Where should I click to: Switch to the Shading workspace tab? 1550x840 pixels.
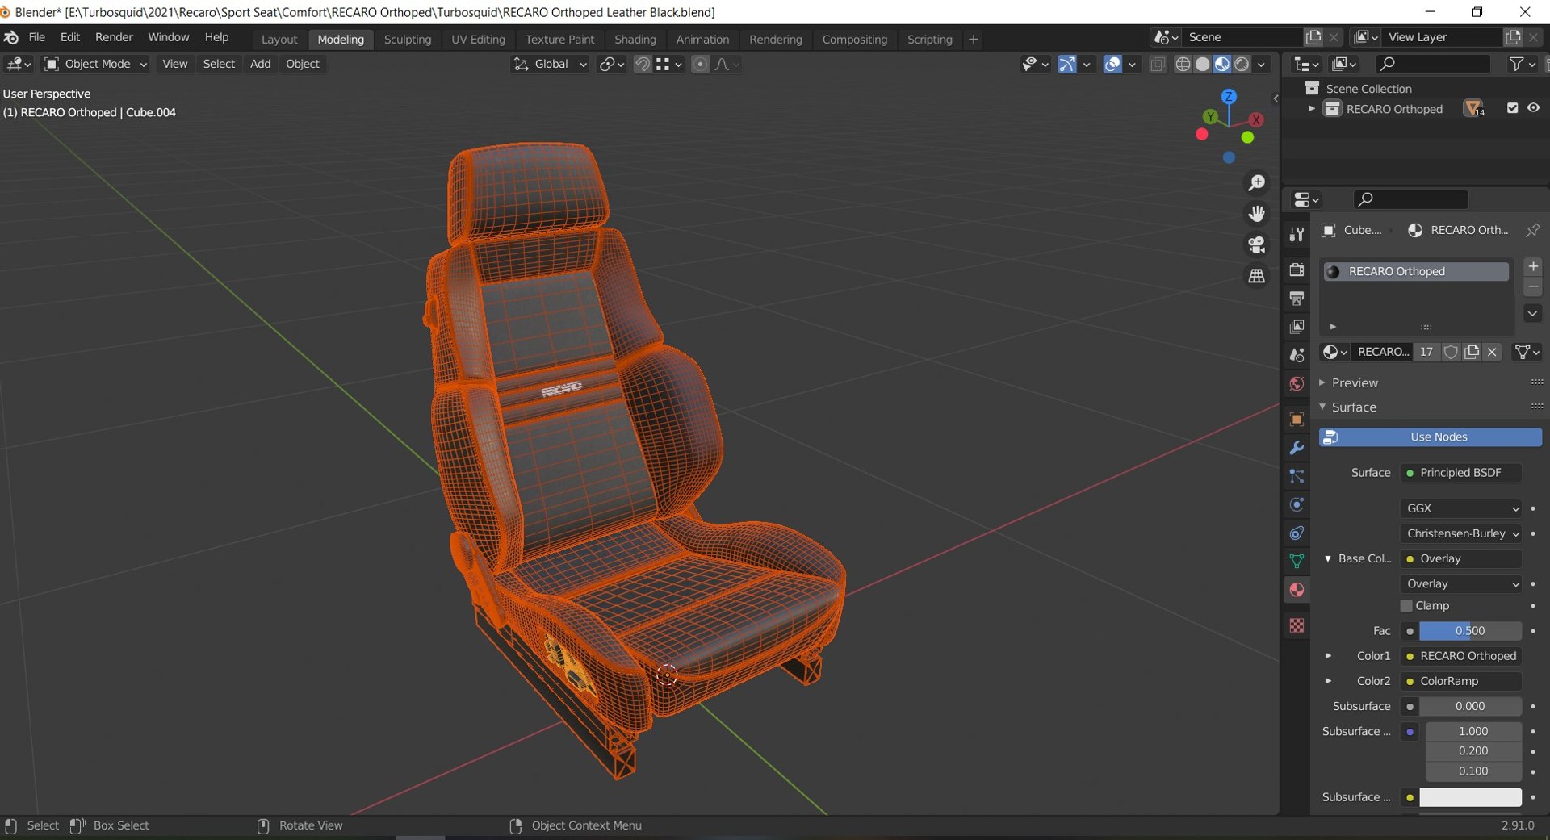coord(635,40)
